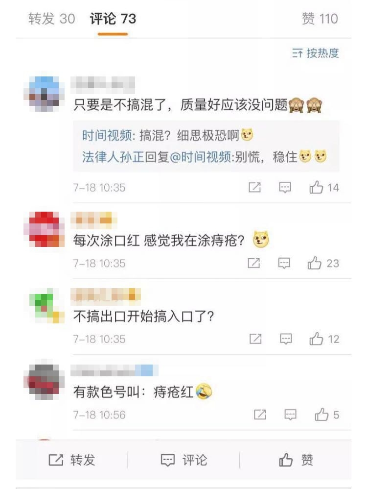367x489 pixels.
Task: Repost the first comment about 质量好
Action: click(254, 188)
